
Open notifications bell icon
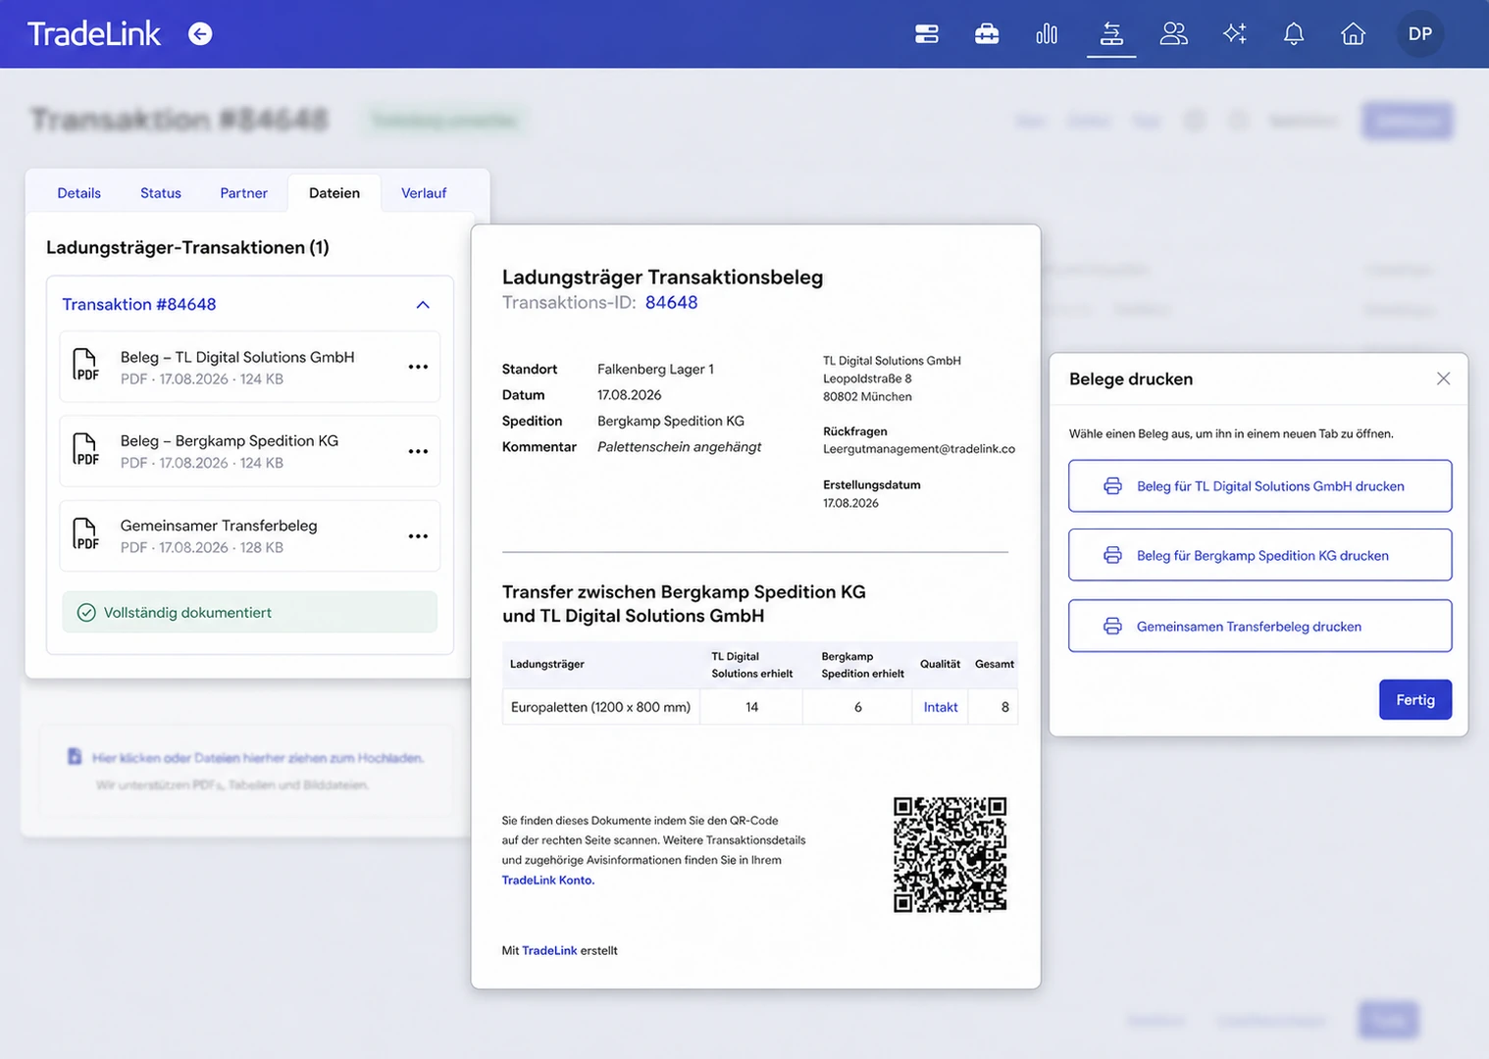click(1294, 34)
